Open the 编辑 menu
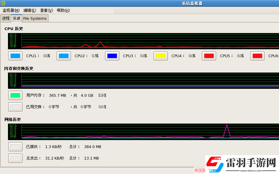279x174 pixels. 29,10
